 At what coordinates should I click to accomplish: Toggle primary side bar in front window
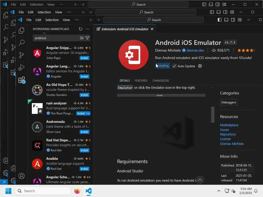click(220, 20)
